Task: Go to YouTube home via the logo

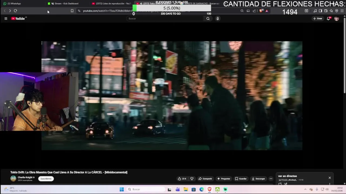Action: (x=18, y=19)
